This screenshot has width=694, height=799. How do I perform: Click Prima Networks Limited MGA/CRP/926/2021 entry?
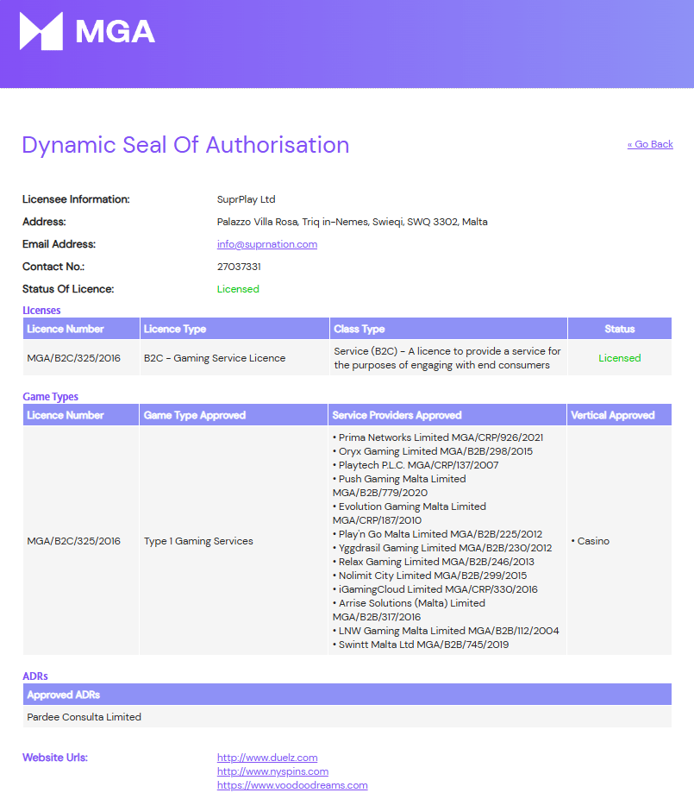[x=438, y=437]
